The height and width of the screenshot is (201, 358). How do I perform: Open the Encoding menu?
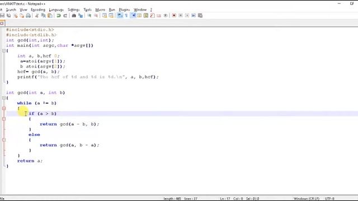click(x=38, y=9)
